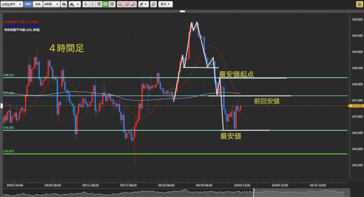
Task: Click the green highlighted chart layout icon
Action: (x=105, y=4)
